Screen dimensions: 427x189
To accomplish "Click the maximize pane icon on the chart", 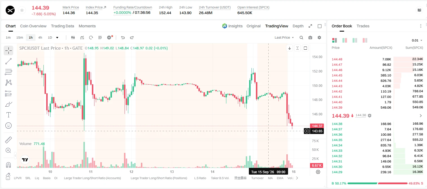I will click(305, 48).
